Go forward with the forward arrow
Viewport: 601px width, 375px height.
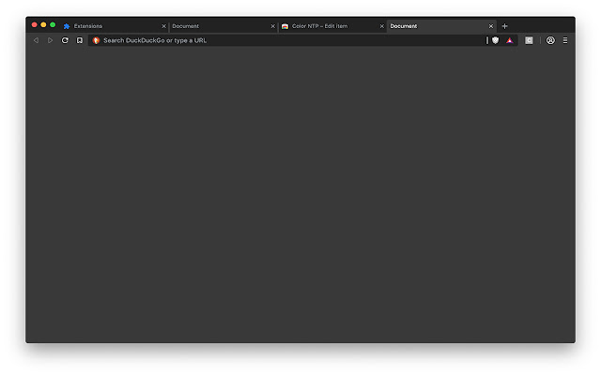50,40
